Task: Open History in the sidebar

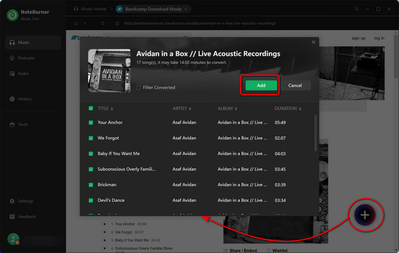Action: pyautogui.click(x=33, y=99)
